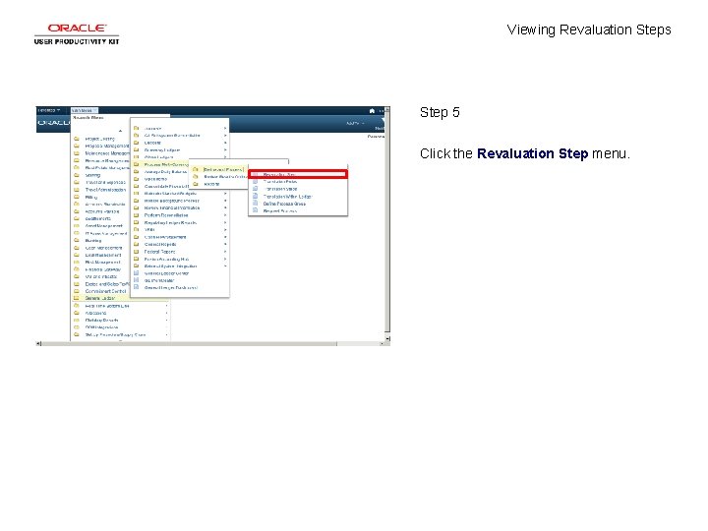Viewport: 708px width, 531px height.
Task: Click folder icon beside Billing
Action: point(77,197)
